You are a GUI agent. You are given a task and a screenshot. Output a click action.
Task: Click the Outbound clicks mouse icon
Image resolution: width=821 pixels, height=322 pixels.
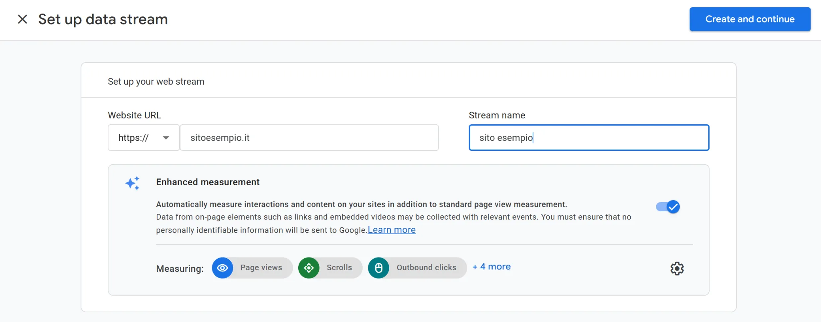click(x=378, y=268)
